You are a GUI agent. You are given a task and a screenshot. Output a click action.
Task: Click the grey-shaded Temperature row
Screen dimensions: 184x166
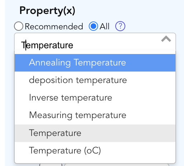[x=95, y=133]
